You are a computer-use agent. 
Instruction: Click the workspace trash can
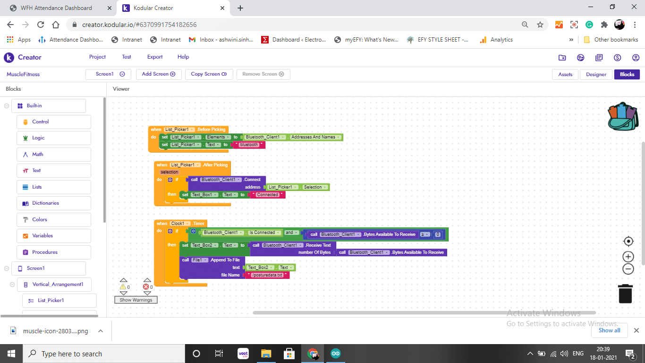point(625,293)
